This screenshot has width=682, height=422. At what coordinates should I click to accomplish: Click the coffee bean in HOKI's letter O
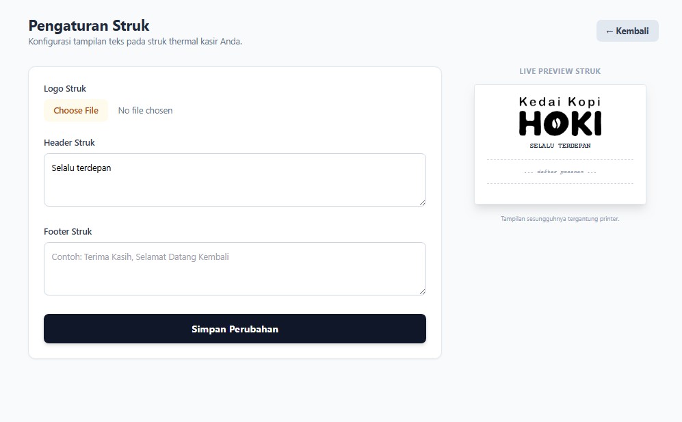coord(555,124)
